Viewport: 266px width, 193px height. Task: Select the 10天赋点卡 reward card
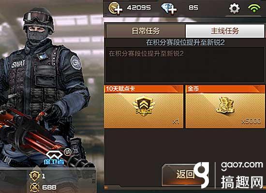click(x=144, y=107)
